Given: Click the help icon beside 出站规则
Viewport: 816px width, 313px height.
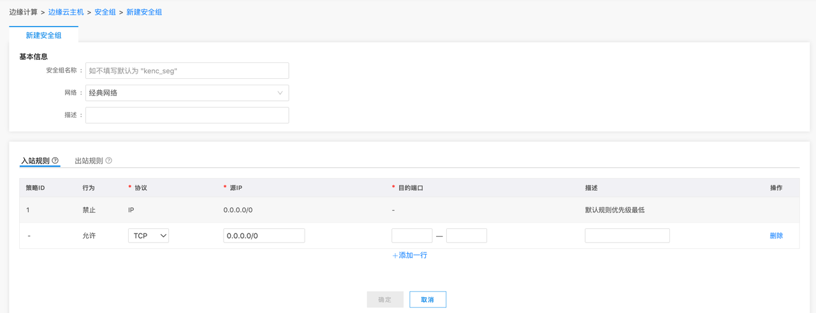Looking at the screenshot, I should (x=109, y=160).
